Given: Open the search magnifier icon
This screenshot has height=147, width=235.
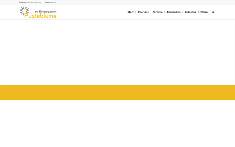Looking at the screenshot, I should (213, 12).
